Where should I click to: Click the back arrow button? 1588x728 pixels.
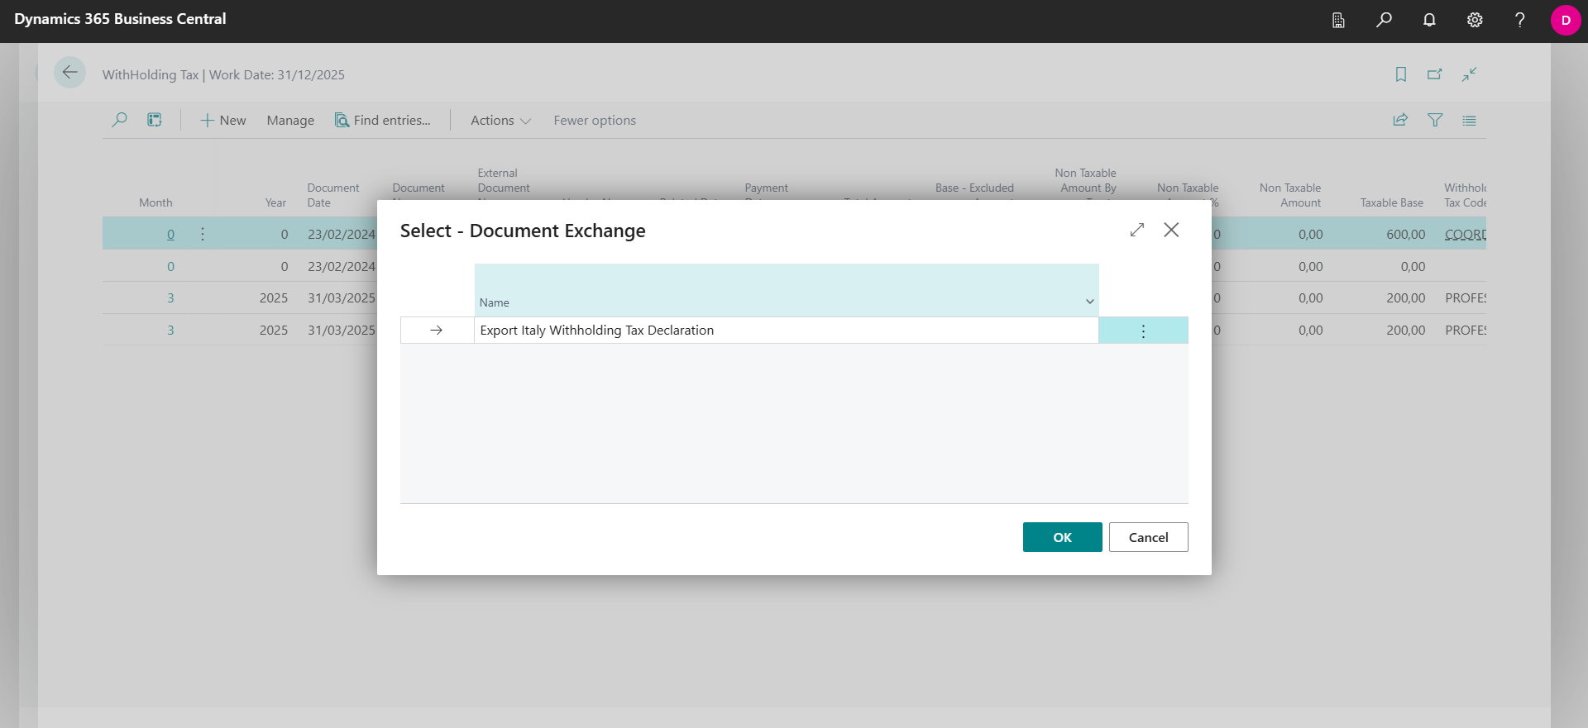70,73
